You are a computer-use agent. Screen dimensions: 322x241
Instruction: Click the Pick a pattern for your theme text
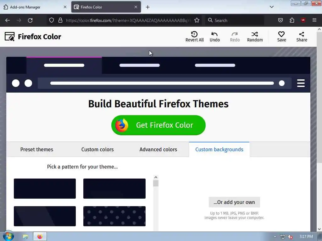[x=82, y=167]
